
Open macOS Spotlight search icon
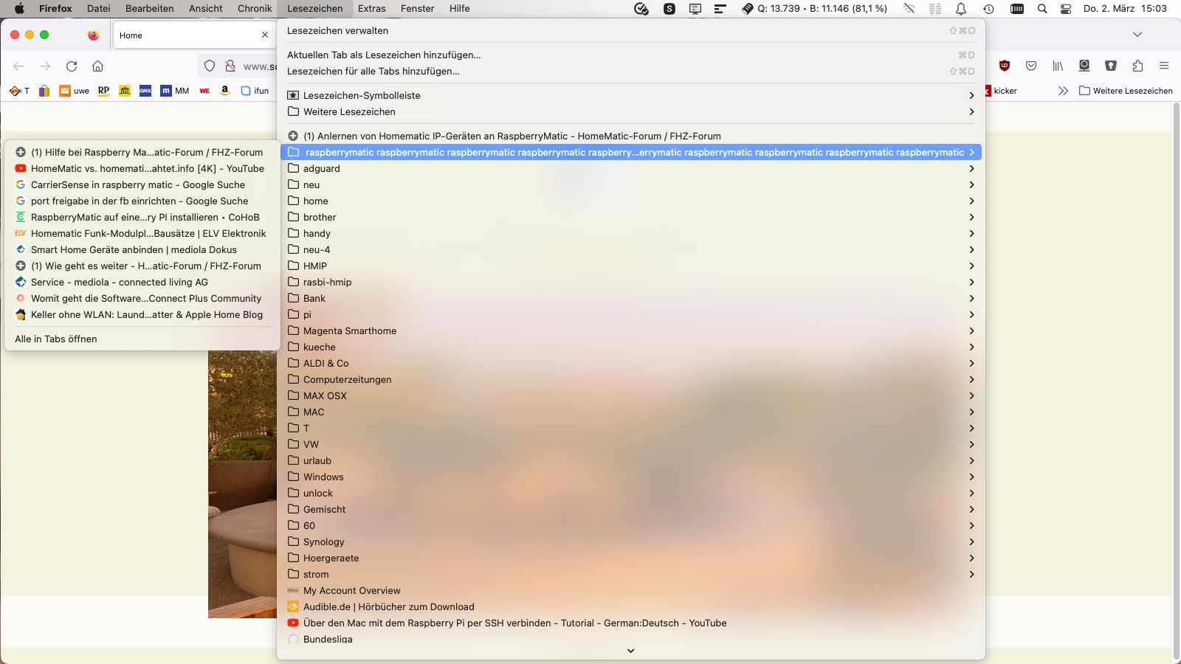pos(1042,9)
